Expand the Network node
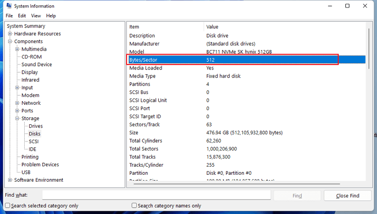The height and width of the screenshot is (214, 377). pyautogui.click(x=17, y=103)
